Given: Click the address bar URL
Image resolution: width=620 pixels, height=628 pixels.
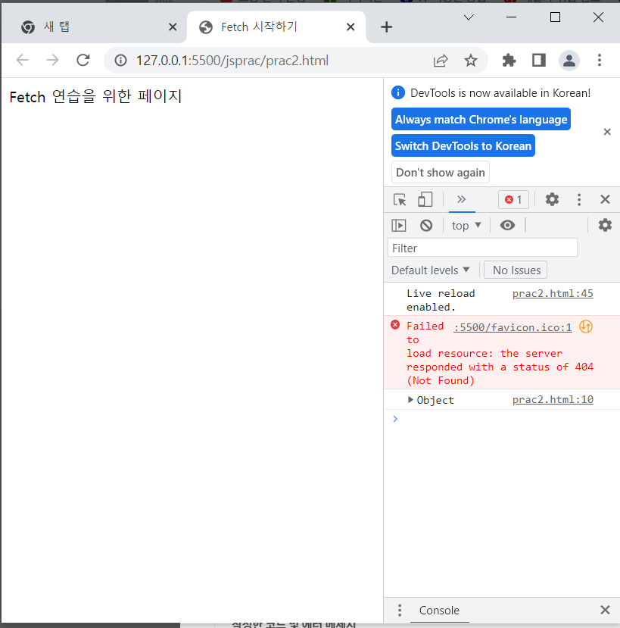Looking at the screenshot, I should point(232,61).
